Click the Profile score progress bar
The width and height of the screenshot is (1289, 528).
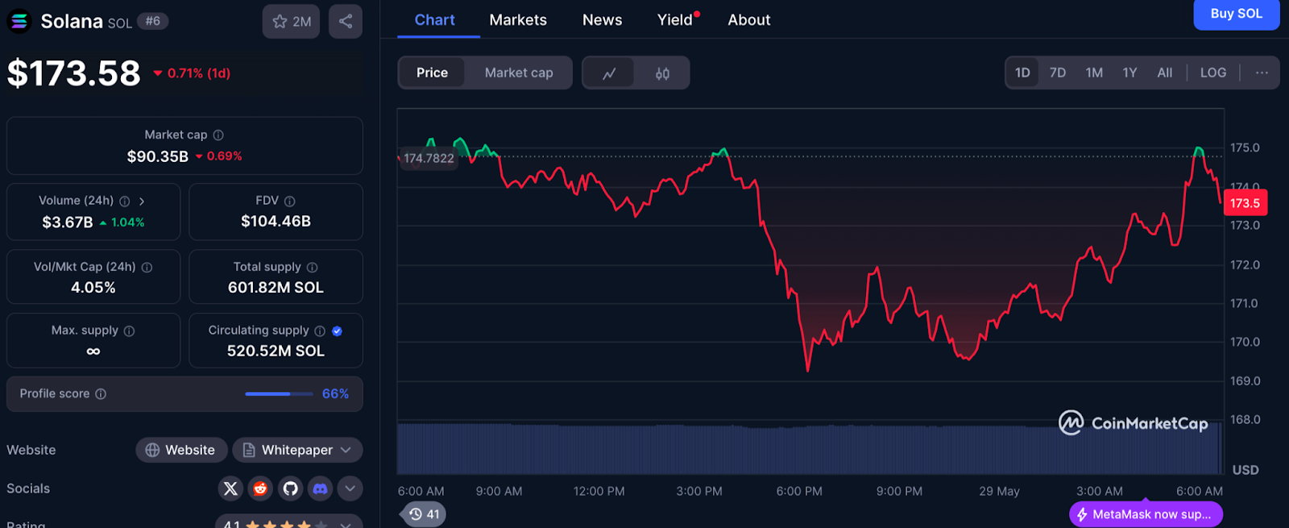[279, 394]
